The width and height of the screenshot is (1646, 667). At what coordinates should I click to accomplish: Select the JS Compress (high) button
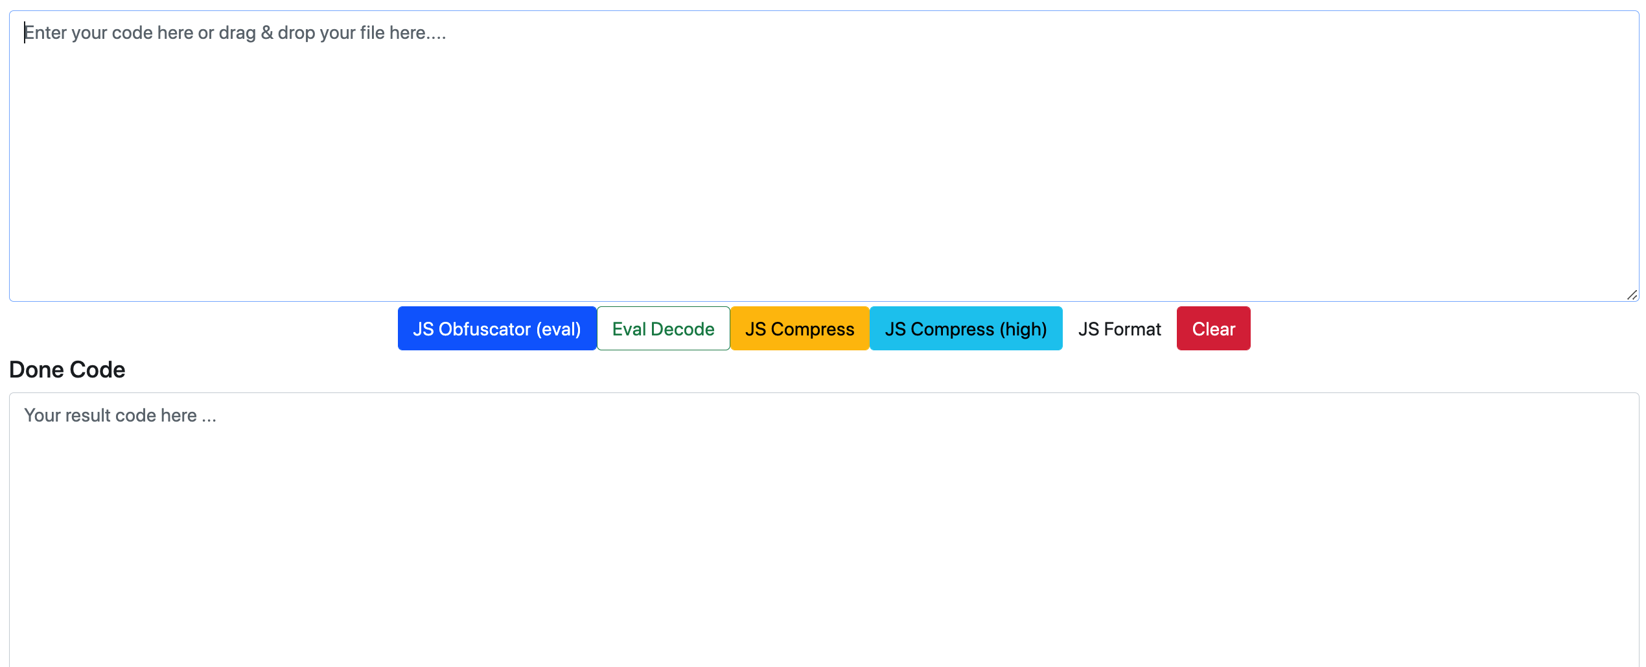965,328
